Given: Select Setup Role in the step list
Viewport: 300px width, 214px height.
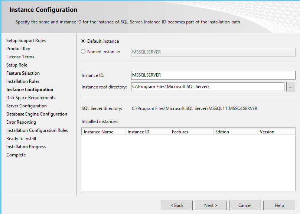Looking at the screenshot, I should (17, 65).
